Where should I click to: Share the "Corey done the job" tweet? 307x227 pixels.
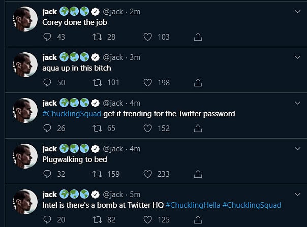coord(198,37)
